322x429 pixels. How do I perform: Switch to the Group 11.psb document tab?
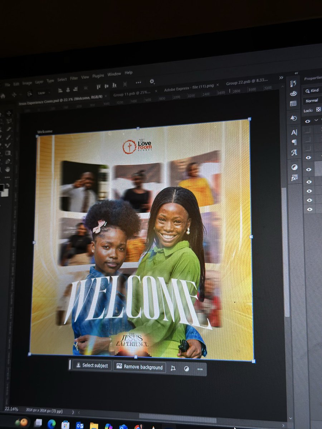132,94
